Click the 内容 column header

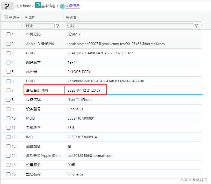point(73,18)
